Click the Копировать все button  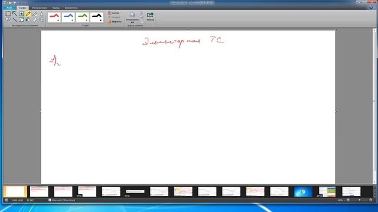tap(132, 18)
